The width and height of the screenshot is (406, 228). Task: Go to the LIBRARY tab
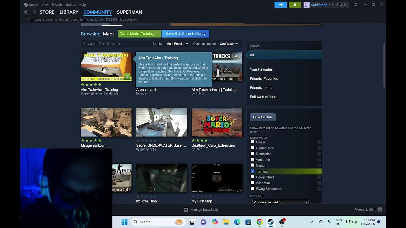click(x=69, y=12)
